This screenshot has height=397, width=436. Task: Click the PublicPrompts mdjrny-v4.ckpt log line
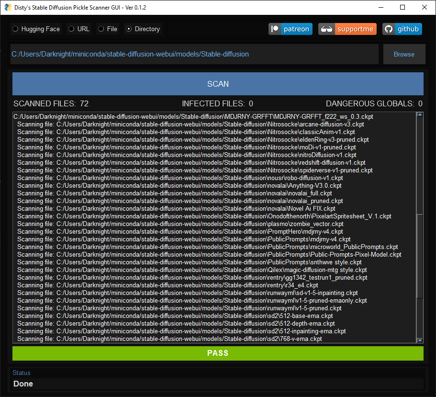(x=184, y=239)
